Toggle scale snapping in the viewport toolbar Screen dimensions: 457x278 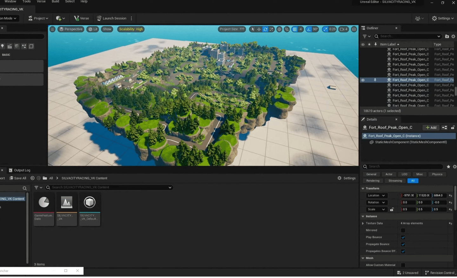[325, 29]
